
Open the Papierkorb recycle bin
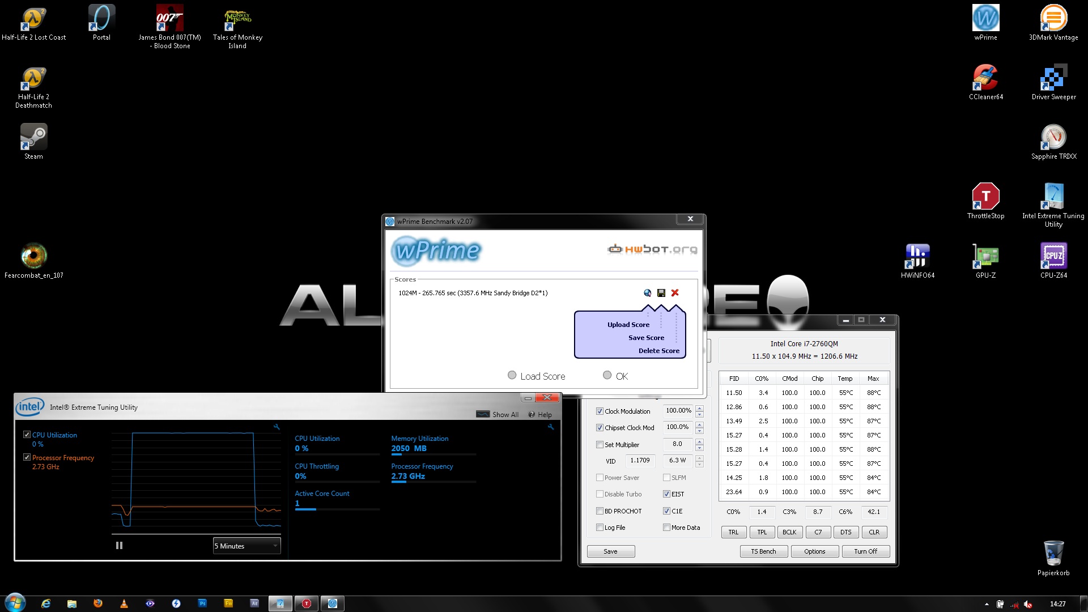point(1053,558)
